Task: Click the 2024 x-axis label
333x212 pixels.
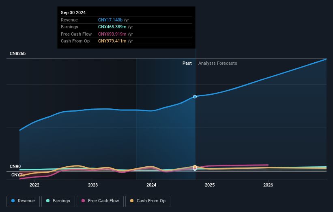Action: click(151, 185)
